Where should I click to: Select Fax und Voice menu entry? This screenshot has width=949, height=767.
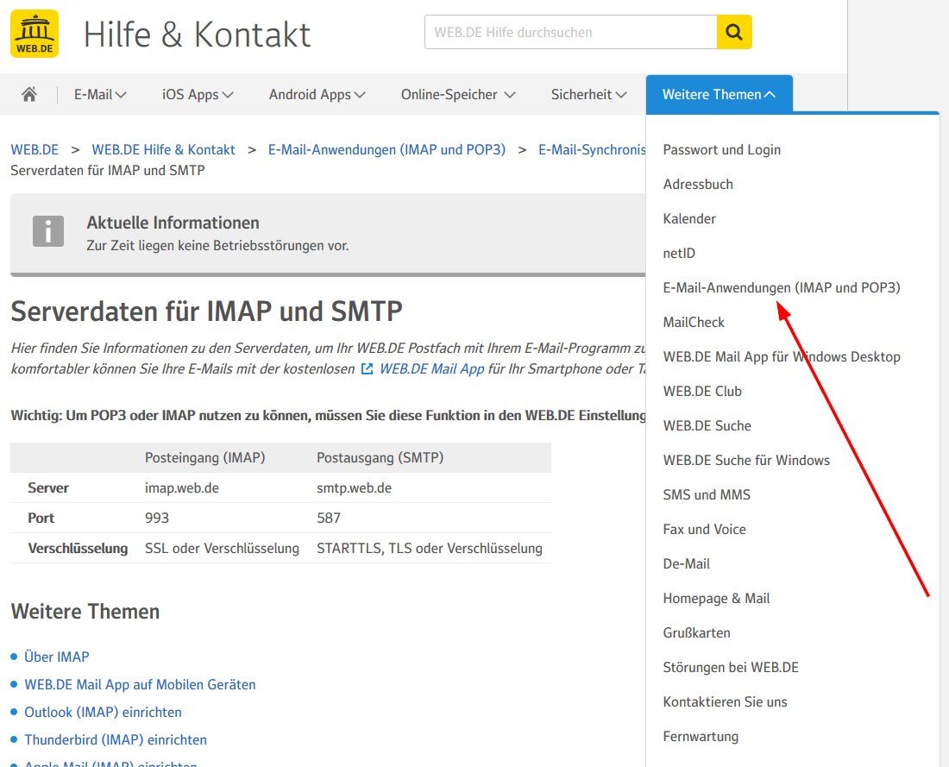705,529
